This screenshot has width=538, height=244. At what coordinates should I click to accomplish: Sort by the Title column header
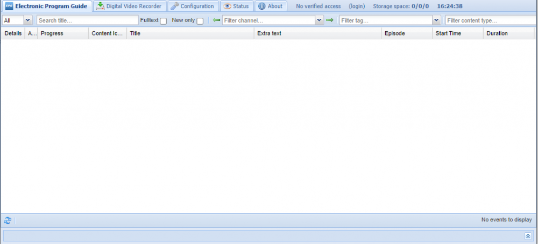pos(190,33)
